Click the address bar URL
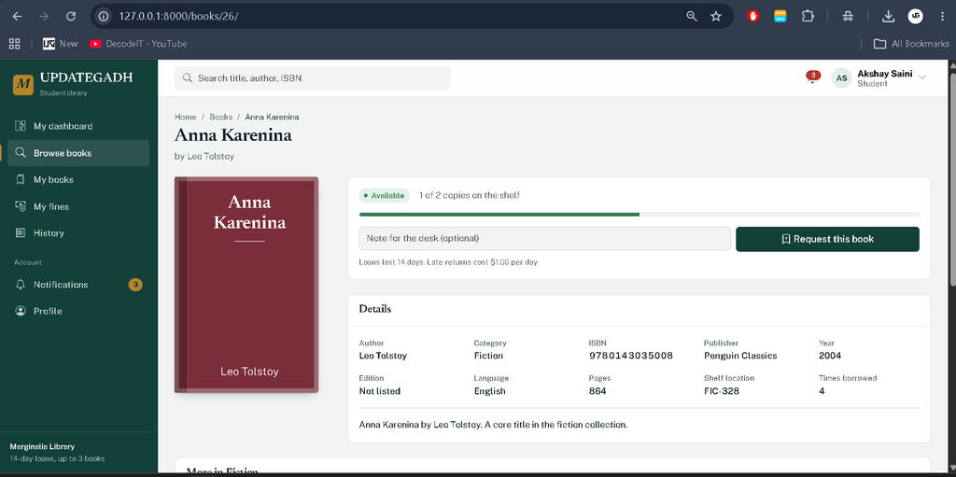 178,17
